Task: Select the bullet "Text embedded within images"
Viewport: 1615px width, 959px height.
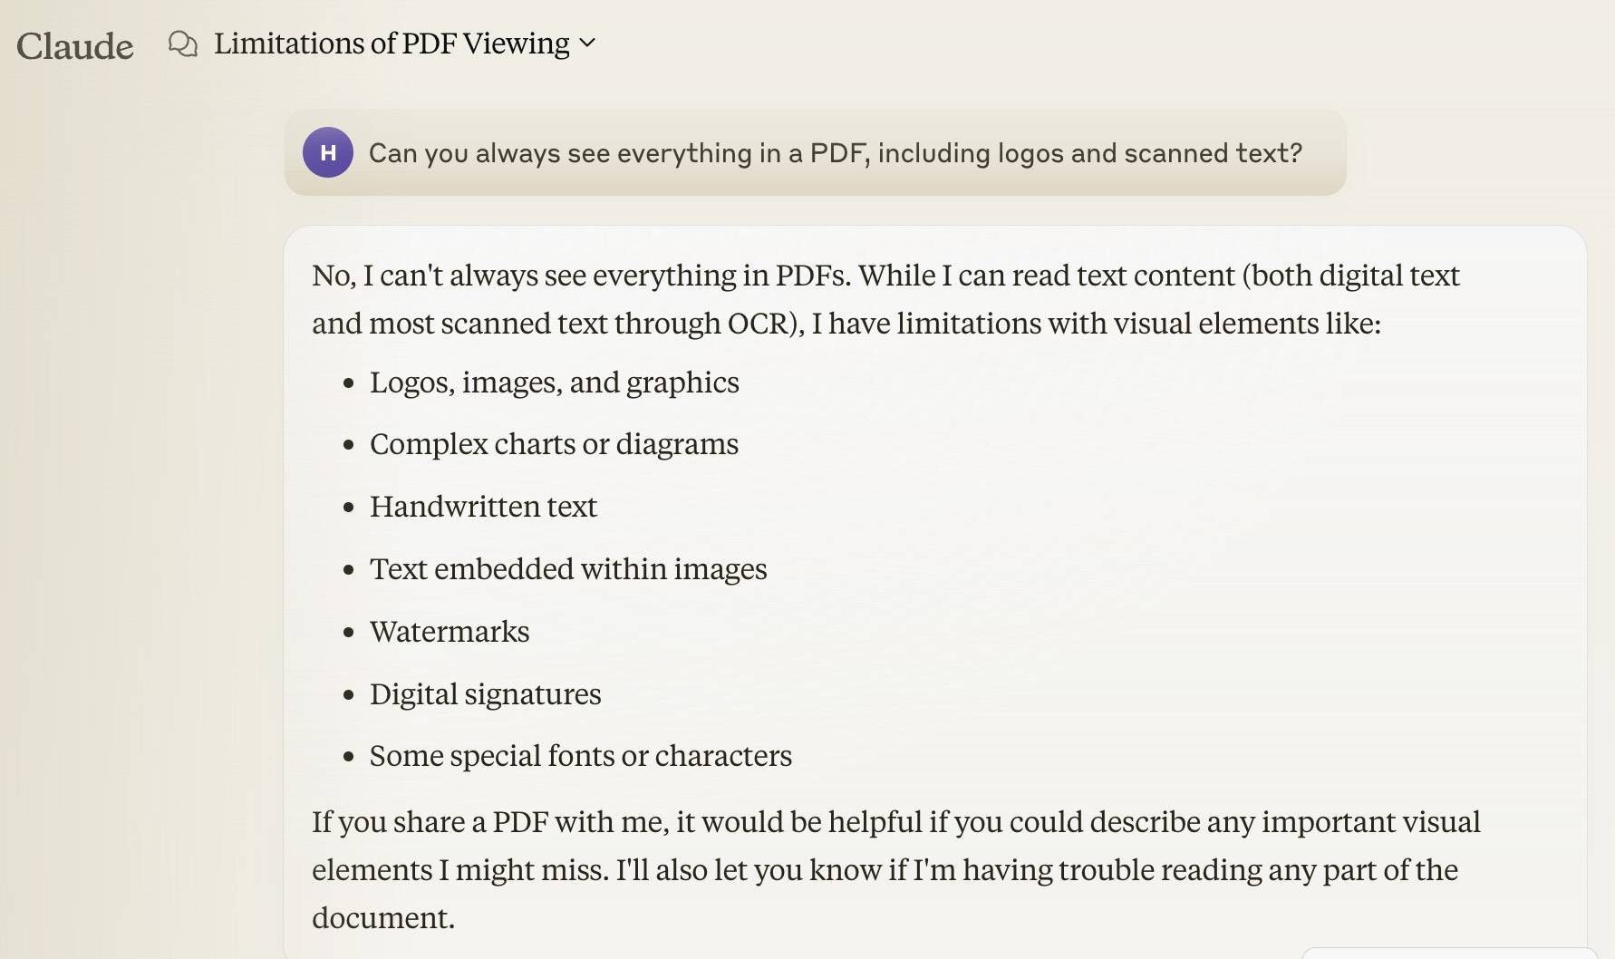Action: (x=568, y=569)
